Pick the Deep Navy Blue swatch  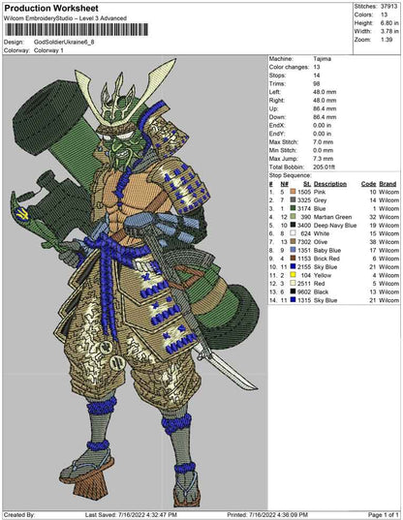pos(293,225)
